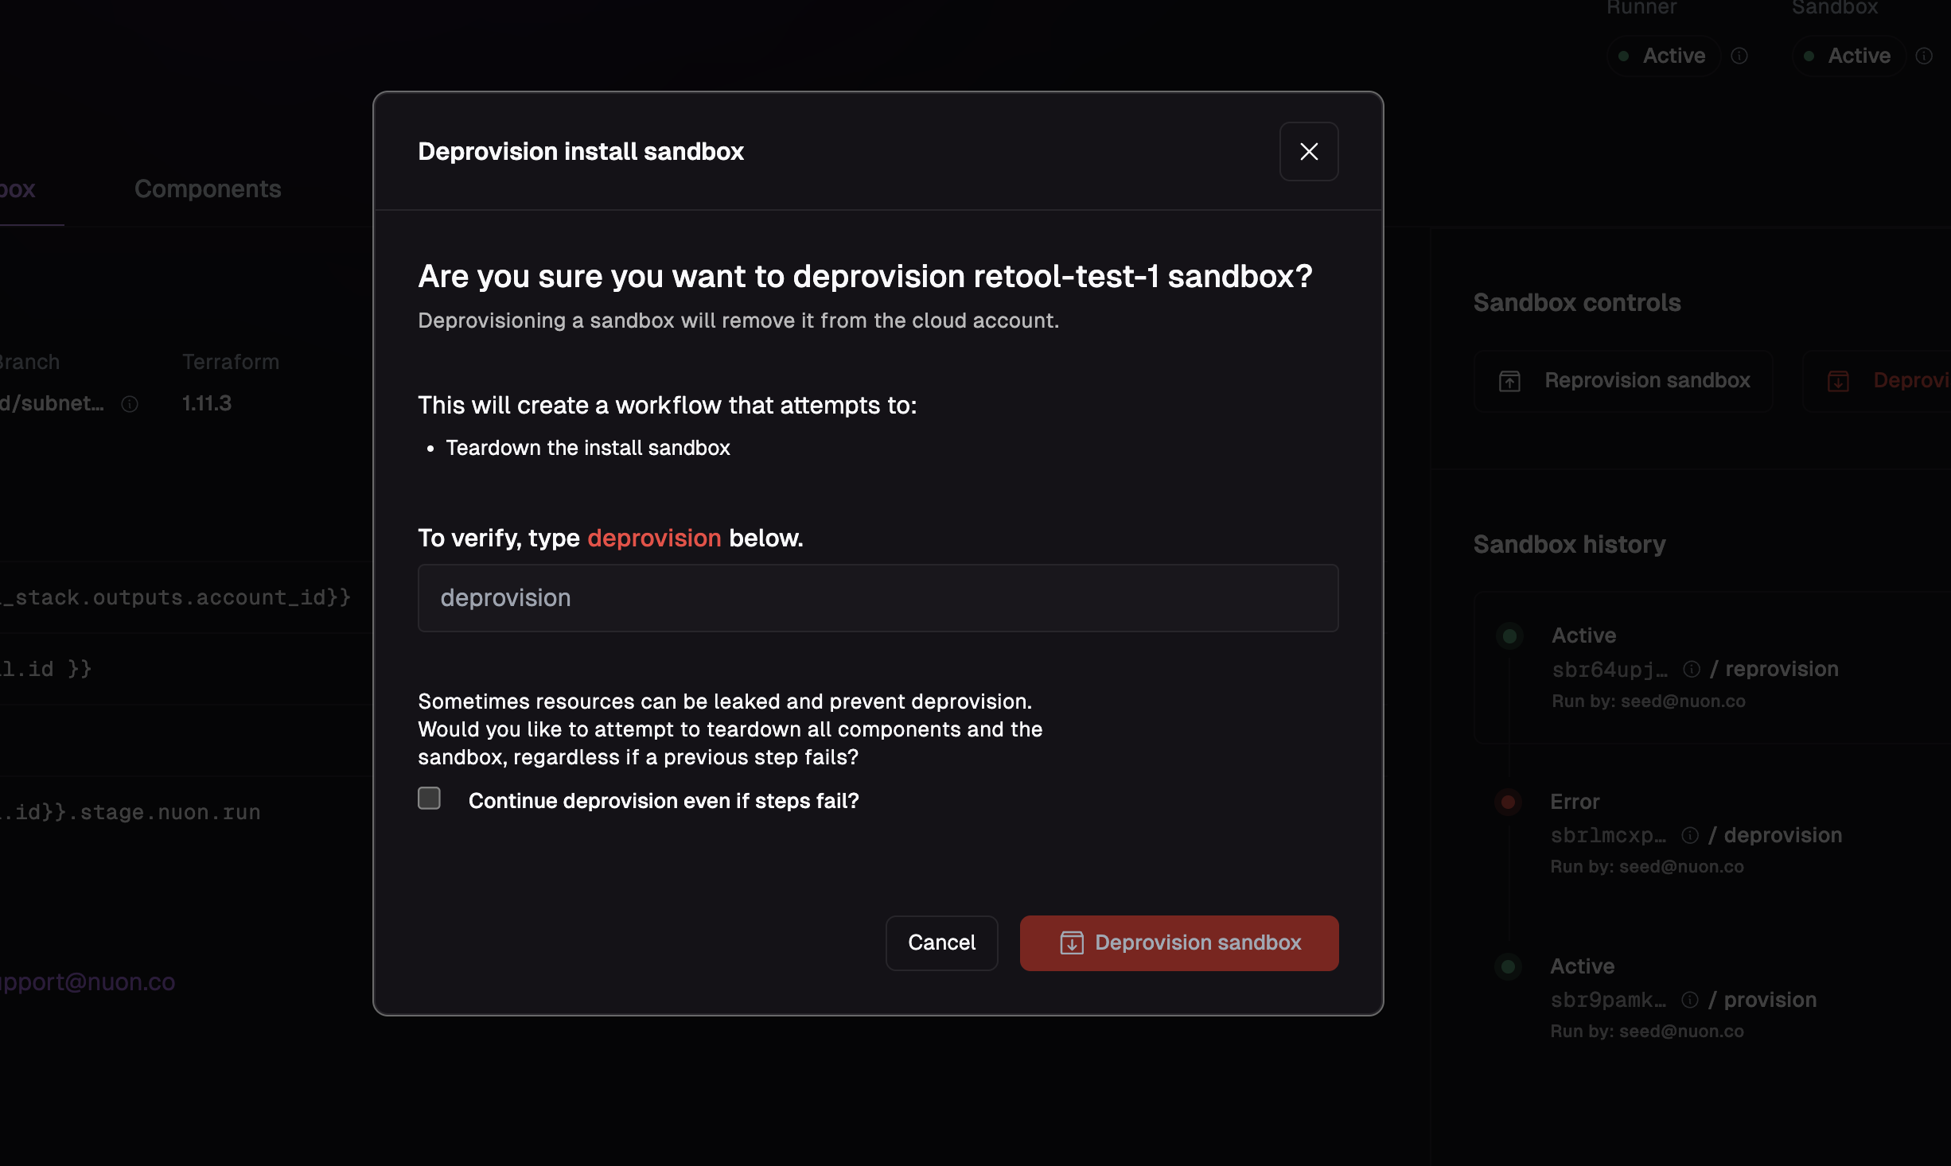1951x1166 pixels.
Task: Click the Runner Active status badge
Action: (1663, 56)
